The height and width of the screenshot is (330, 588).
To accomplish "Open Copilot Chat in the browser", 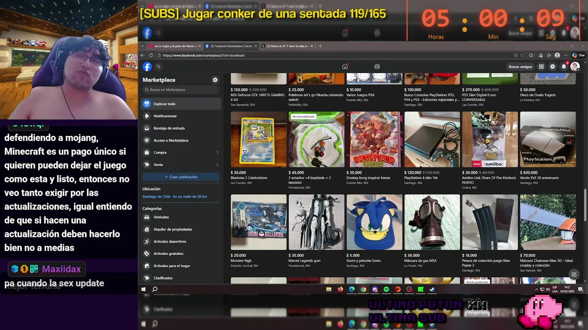I will (578, 55).
